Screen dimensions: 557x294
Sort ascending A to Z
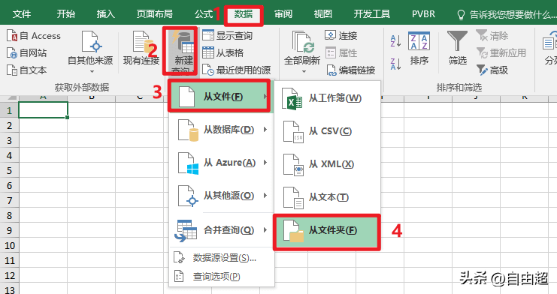[395, 40]
